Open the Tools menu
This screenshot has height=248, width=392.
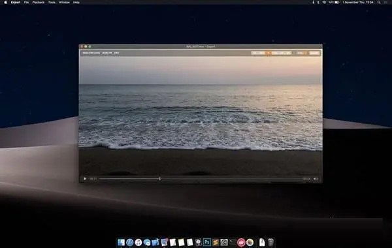(x=52, y=2)
